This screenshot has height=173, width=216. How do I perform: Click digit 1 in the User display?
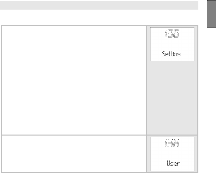pyautogui.click(x=166, y=143)
